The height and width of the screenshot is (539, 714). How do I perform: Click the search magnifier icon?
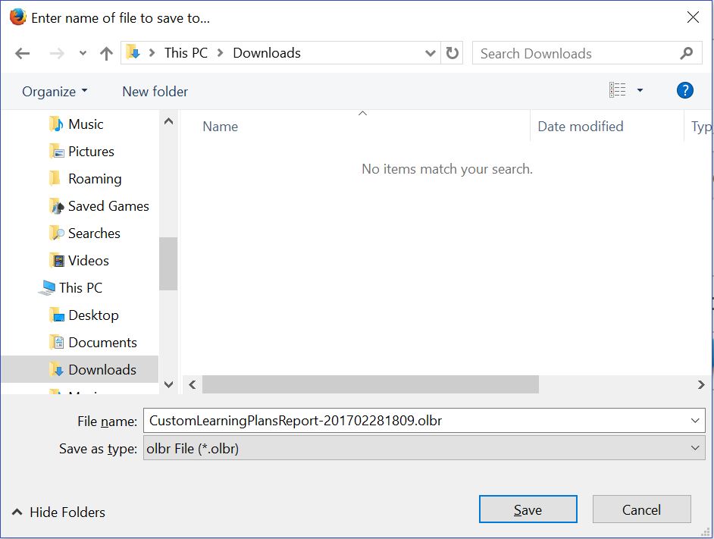click(x=687, y=53)
